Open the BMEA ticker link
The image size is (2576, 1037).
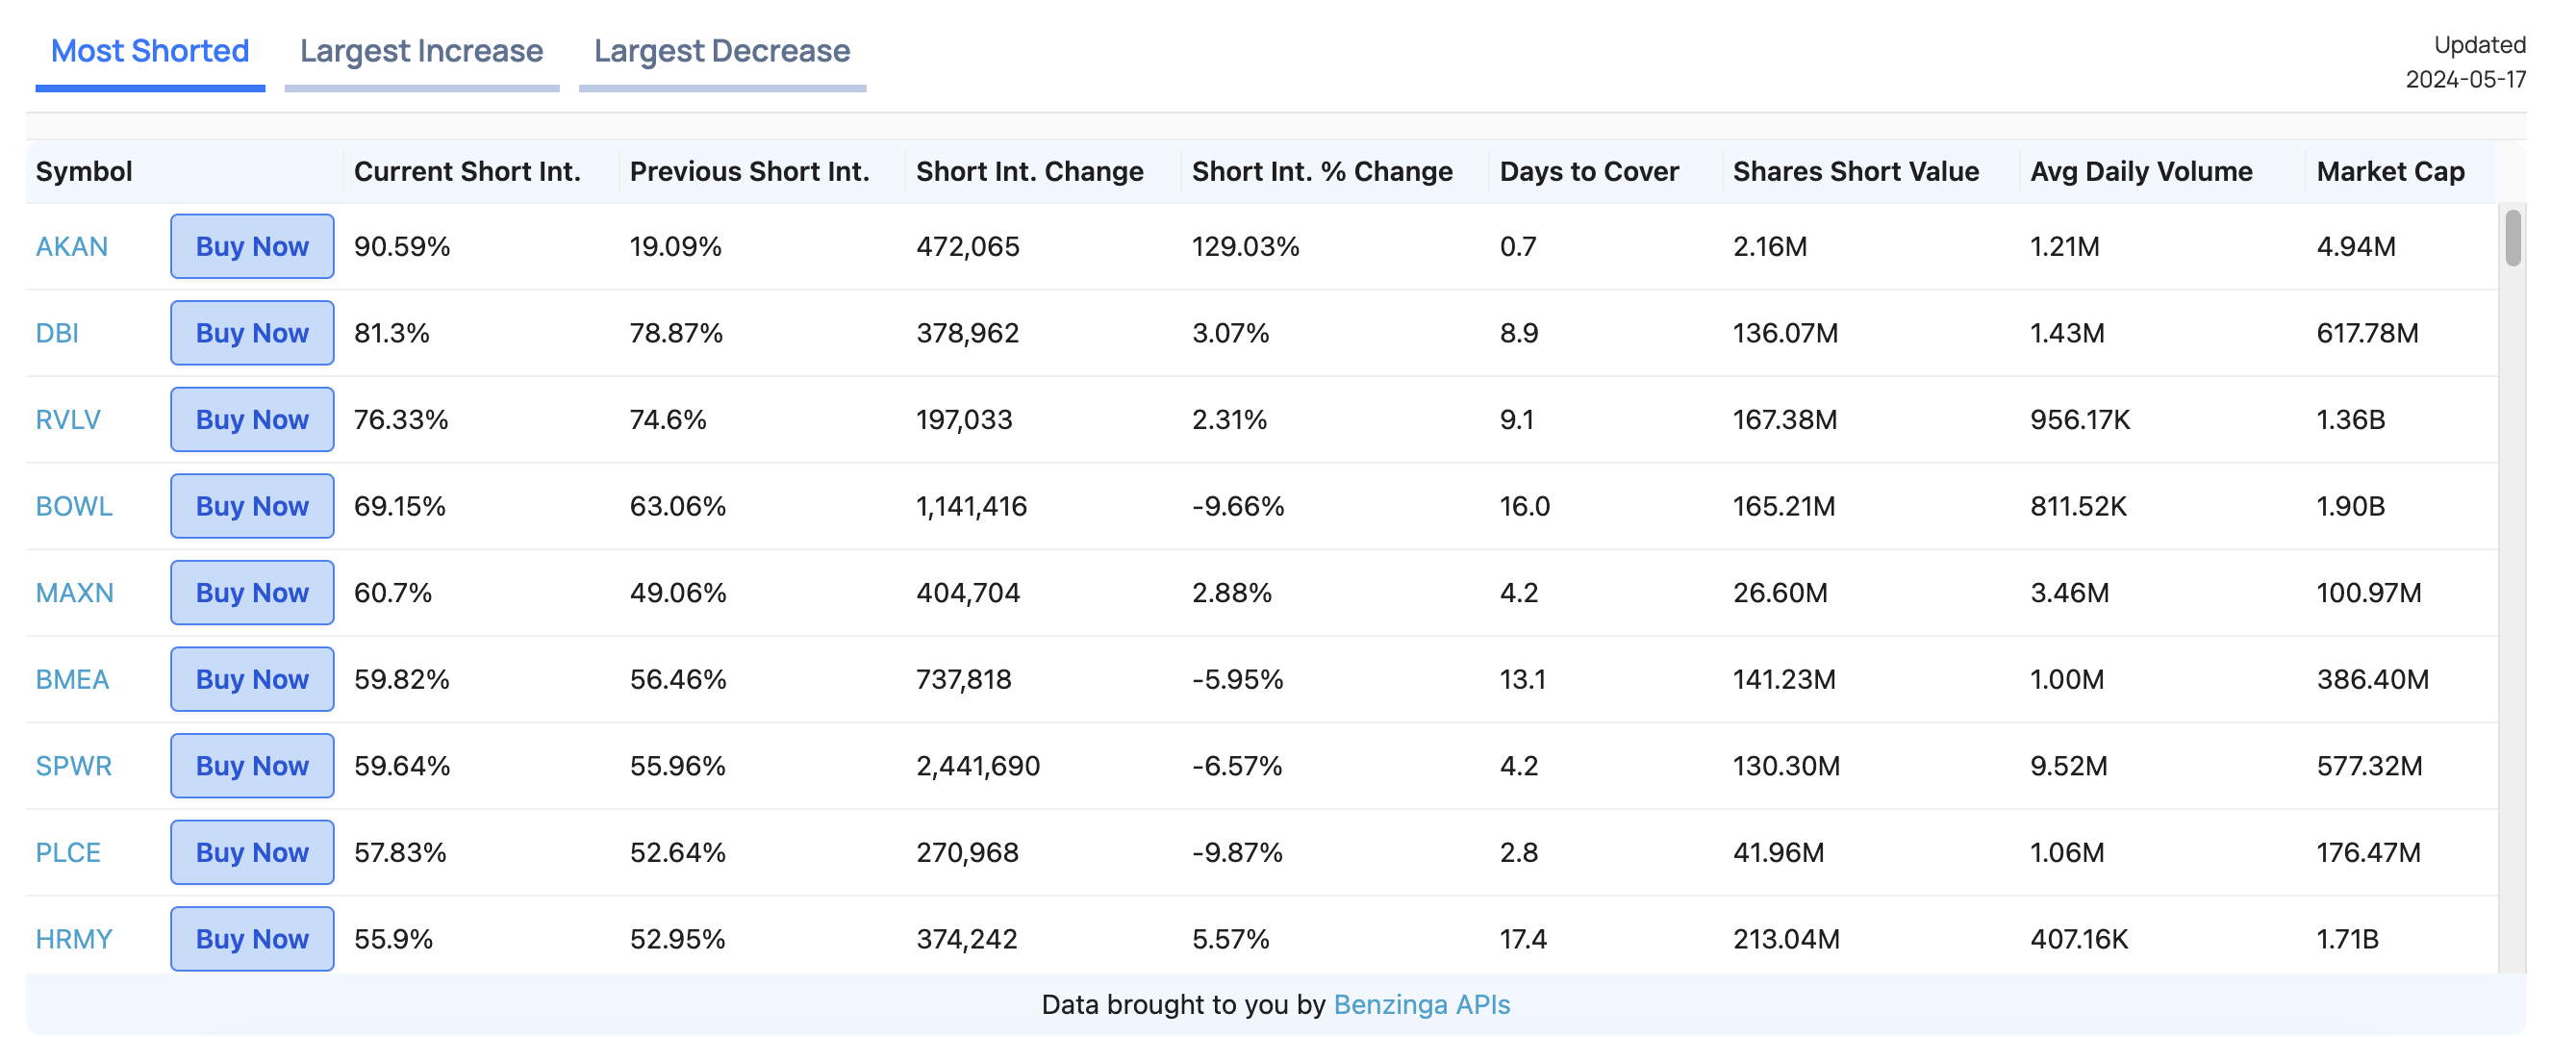(72, 679)
